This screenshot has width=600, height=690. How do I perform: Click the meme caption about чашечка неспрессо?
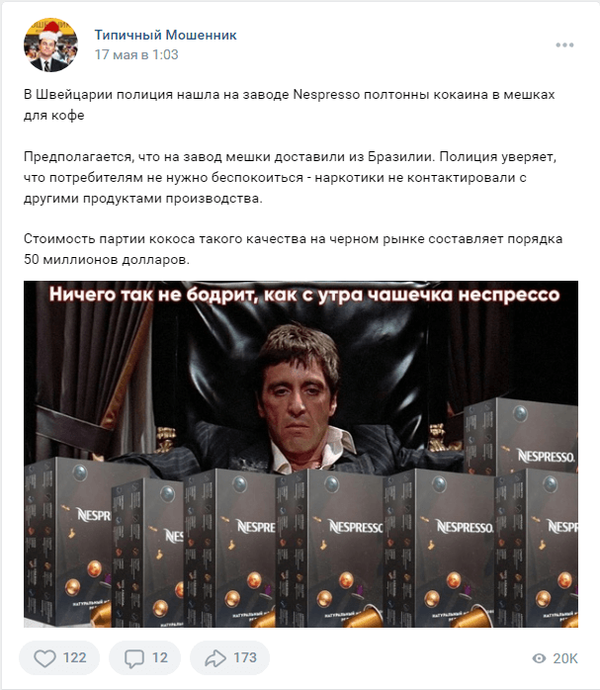(304, 294)
